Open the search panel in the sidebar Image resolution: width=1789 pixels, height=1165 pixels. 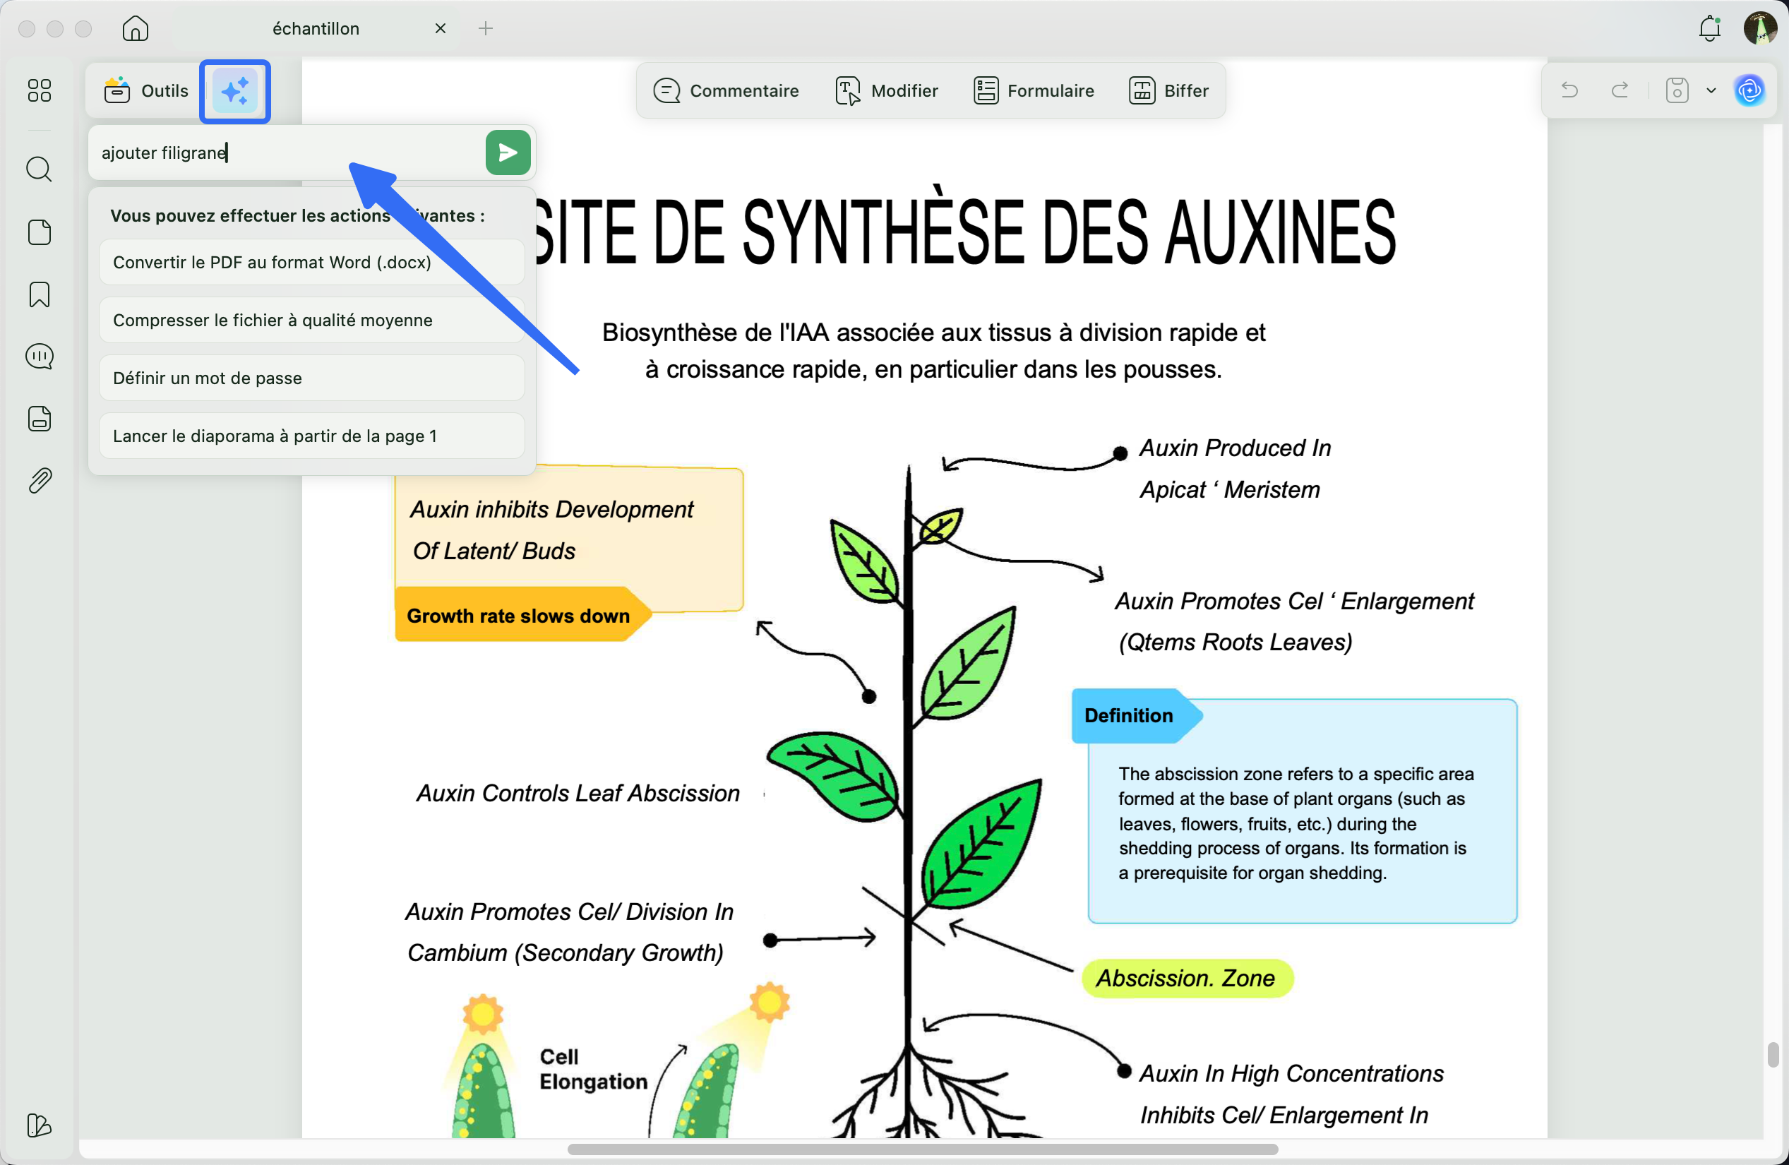tap(38, 169)
